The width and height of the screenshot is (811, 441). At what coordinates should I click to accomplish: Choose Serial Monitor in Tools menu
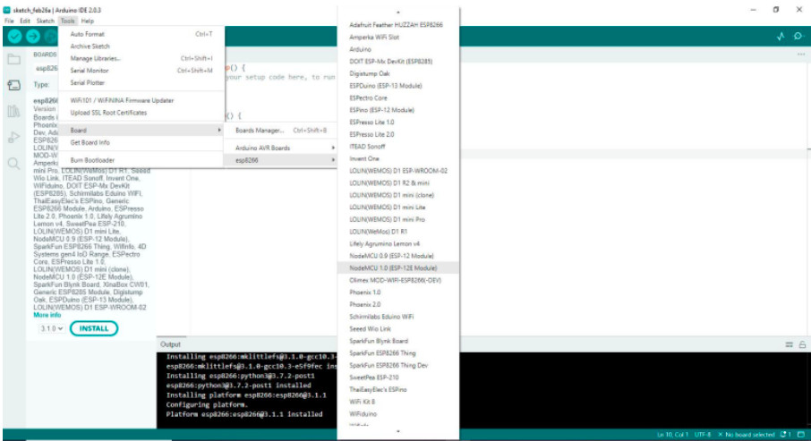pyautogui.click(x=141, y=71)
